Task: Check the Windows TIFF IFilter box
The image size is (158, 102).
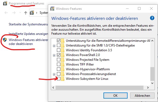Action: (x=59, y=64)
